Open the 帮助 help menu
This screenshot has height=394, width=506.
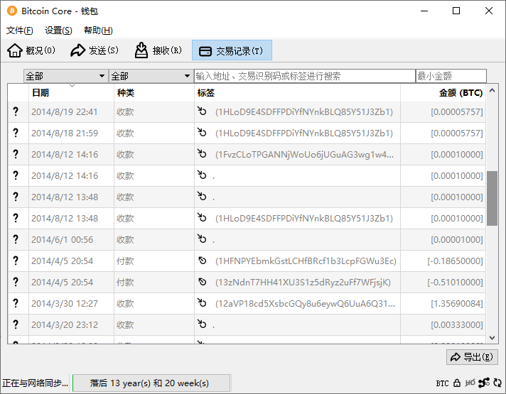98,31
